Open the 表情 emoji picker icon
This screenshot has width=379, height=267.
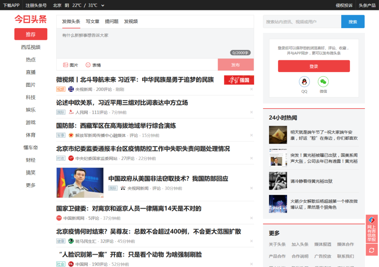88,65
